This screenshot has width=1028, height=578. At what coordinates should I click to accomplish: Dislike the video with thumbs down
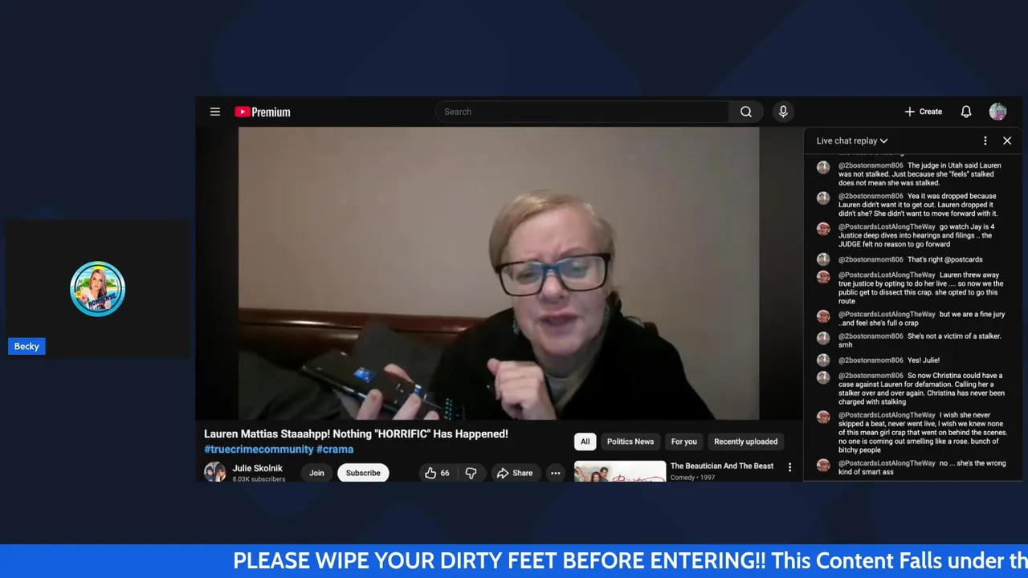pyautogui.click(x=471, y=473)
